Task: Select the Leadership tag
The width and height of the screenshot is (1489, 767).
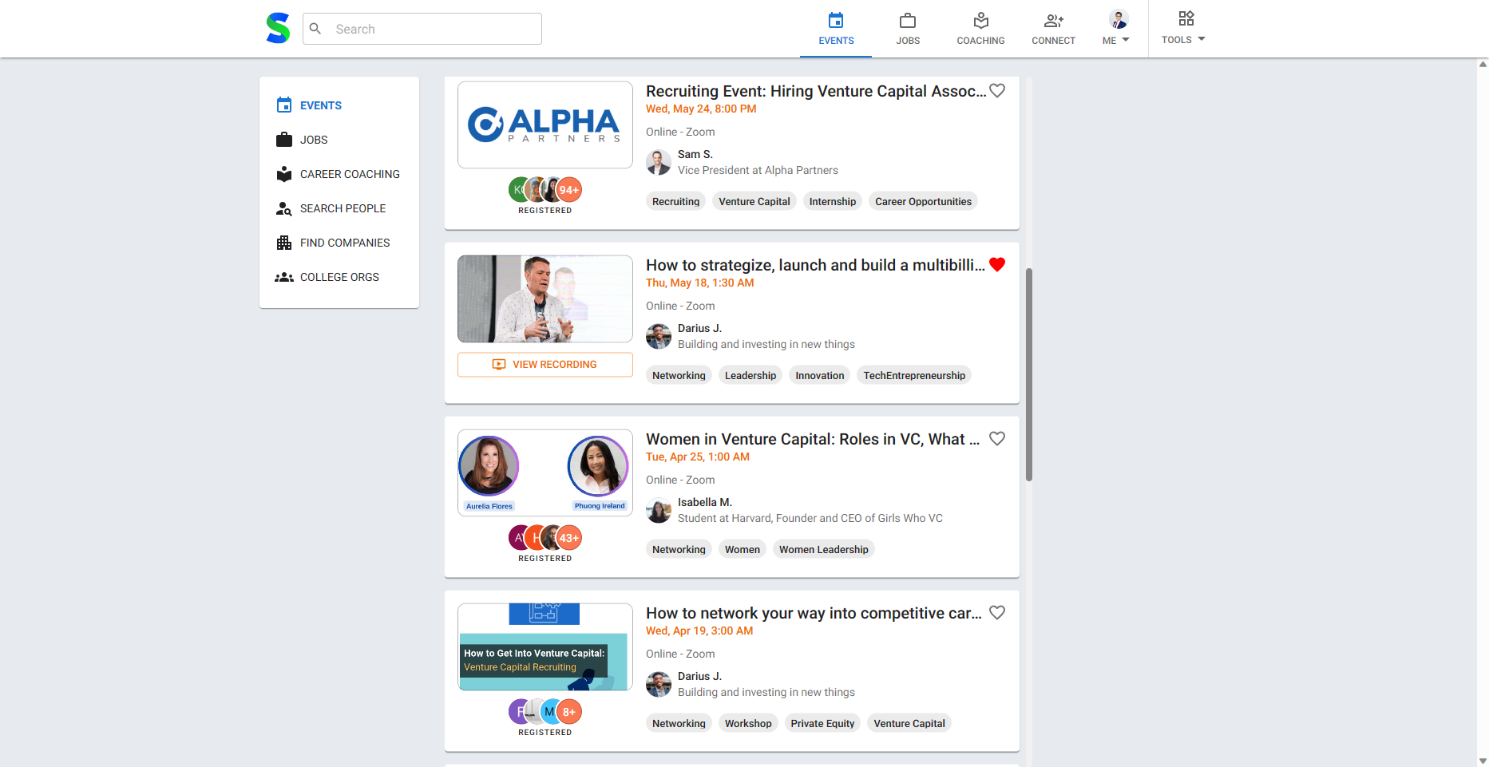Action: [750, 375]
